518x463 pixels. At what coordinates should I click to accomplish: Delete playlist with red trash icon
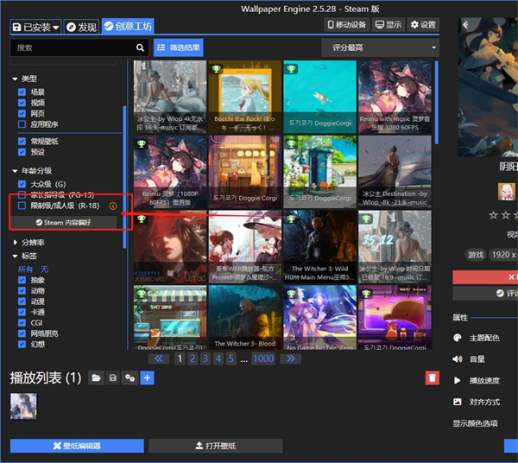coord(433,377)
